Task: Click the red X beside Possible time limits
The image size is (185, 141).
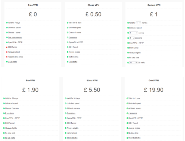Action: 7,57
